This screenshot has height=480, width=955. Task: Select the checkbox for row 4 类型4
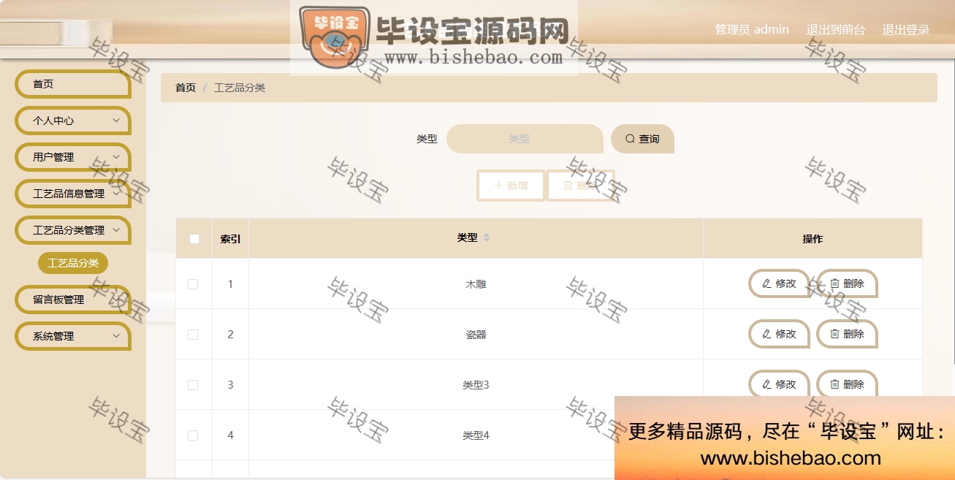pos(193,435)
